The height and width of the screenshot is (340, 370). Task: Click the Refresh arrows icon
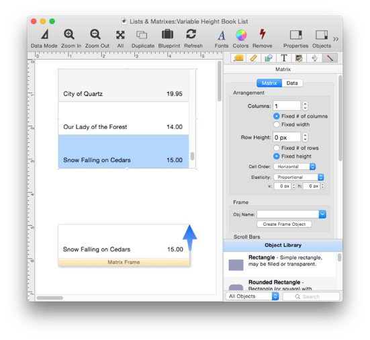(191, 34)
